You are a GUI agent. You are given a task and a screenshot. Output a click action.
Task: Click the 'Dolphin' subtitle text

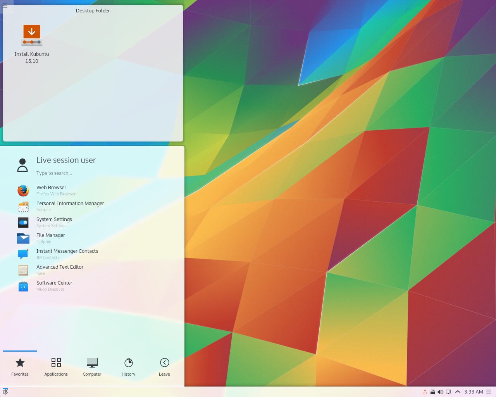click(x=44, y=242)
